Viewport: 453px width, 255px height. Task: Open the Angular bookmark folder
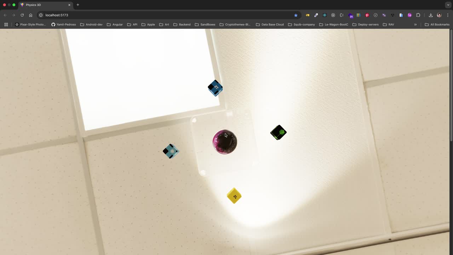click(115, 24)
